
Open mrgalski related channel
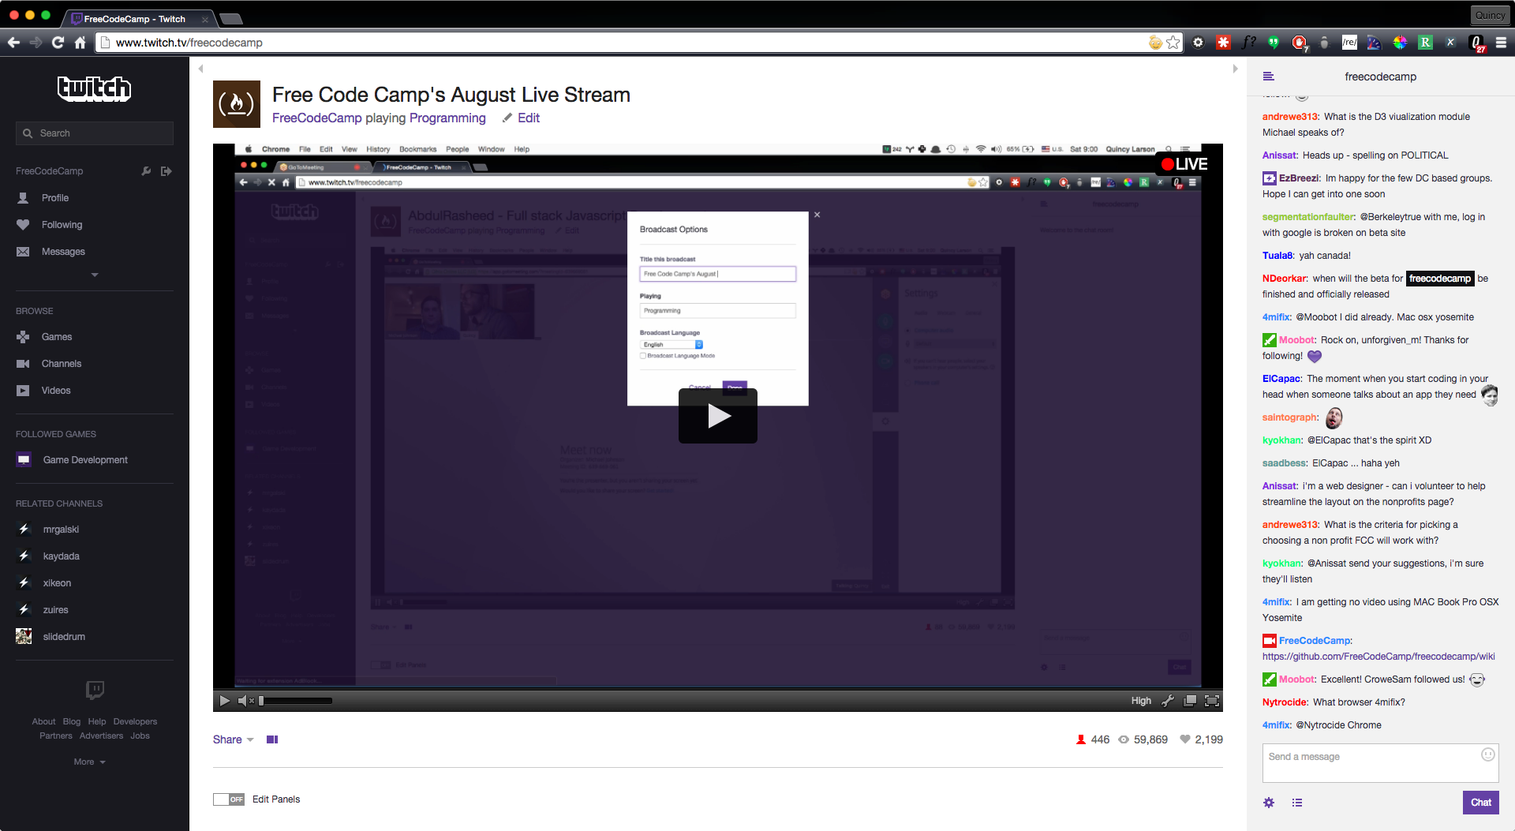click(x=61, y=530)
